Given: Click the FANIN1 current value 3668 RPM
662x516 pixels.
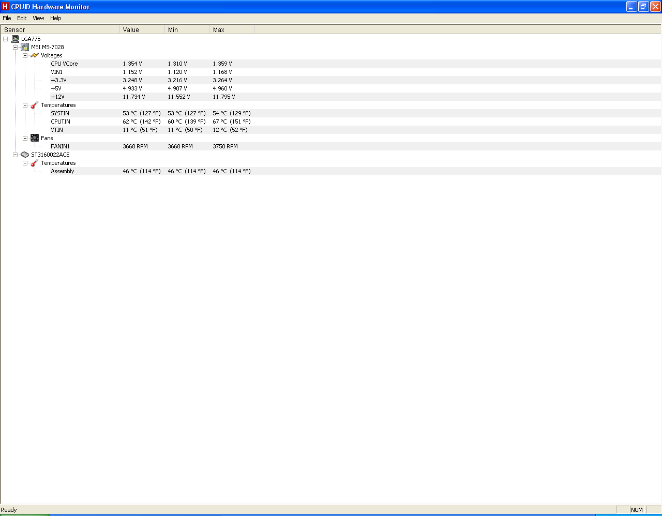Looking at the screenshot, I should (x=136, y=146).
